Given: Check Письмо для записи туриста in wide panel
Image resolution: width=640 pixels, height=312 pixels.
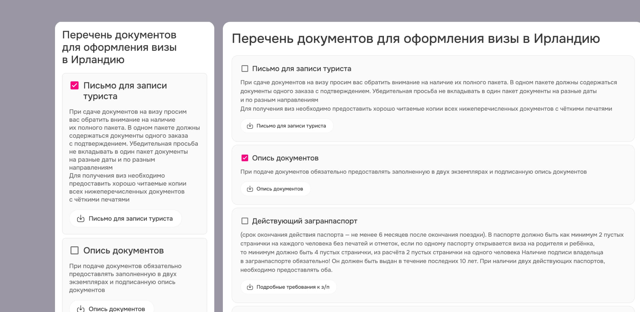Looking at the screenshot, I should 245,69.
